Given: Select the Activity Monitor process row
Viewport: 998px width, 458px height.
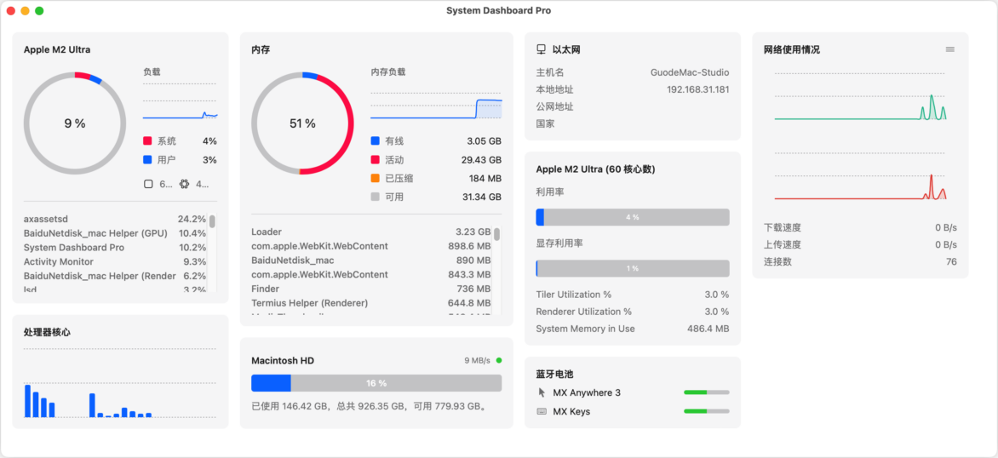Looking at the screenshot, I should click(115, 261).
